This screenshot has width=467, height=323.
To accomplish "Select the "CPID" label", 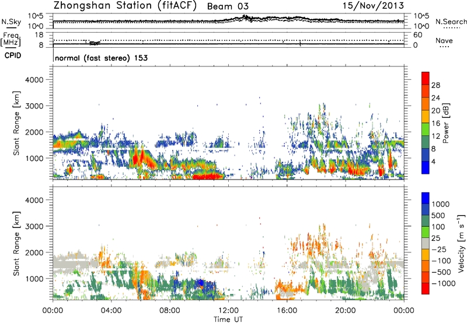I will click(13, 55).
